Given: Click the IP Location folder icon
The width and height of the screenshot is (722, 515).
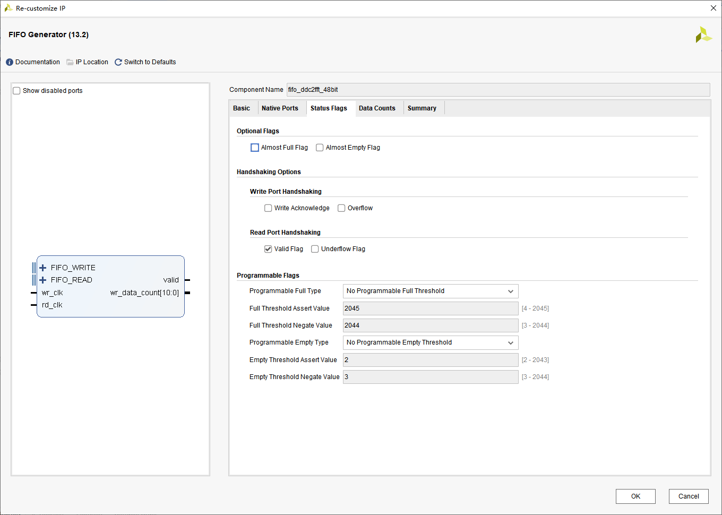Looking at the screenshot, I should (70, 62).
